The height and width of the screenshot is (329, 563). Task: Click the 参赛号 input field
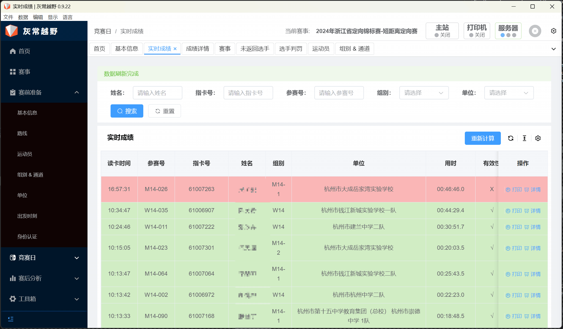339,93
